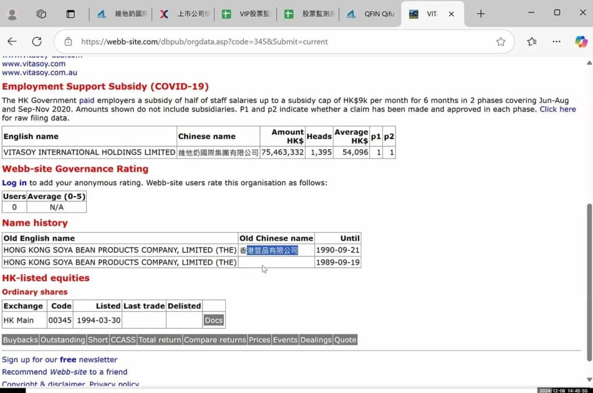The width and height of the screenshot is (593, 393).
Task: Click the browser back arrow
Action: click(12, 42)
